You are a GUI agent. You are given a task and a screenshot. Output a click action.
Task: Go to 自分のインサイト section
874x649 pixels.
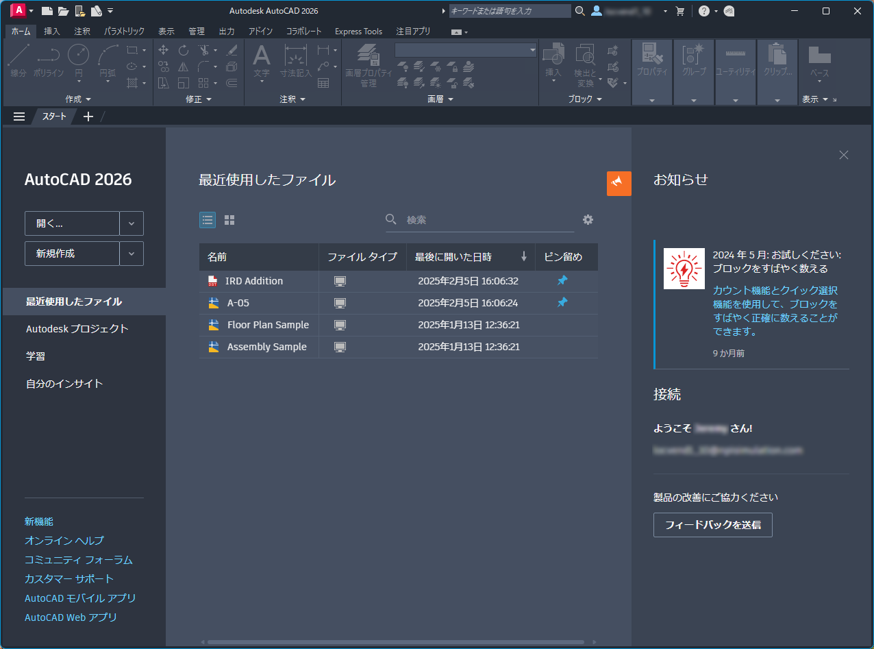pyautogui.click(x=64, y=384)
